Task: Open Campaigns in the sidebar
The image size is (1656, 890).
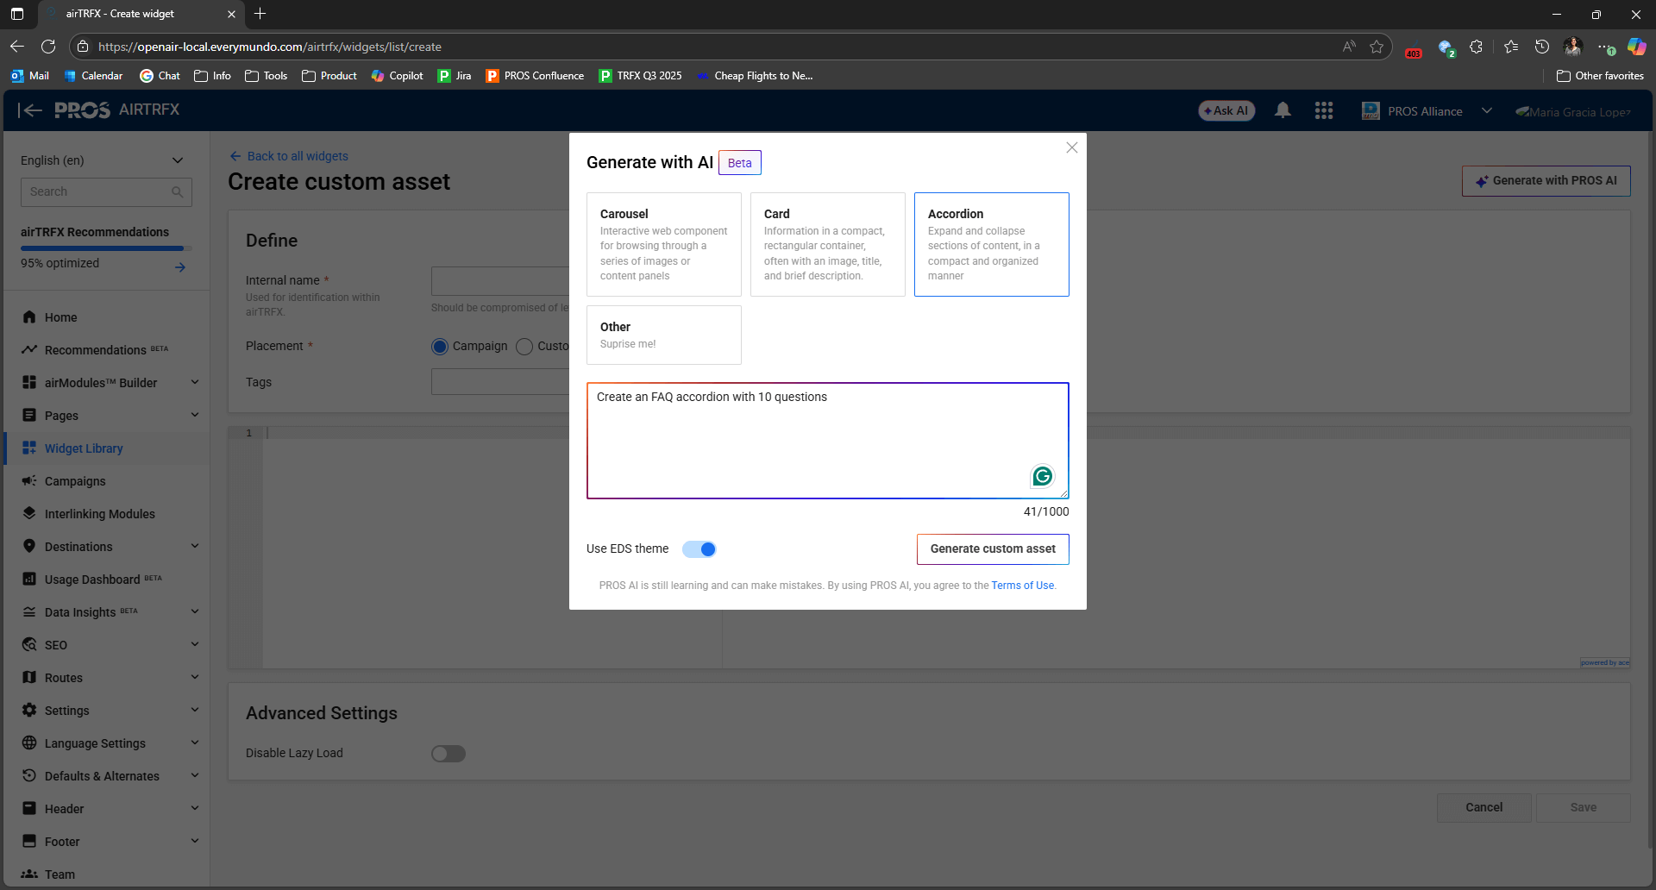Action: pos(75,481)
